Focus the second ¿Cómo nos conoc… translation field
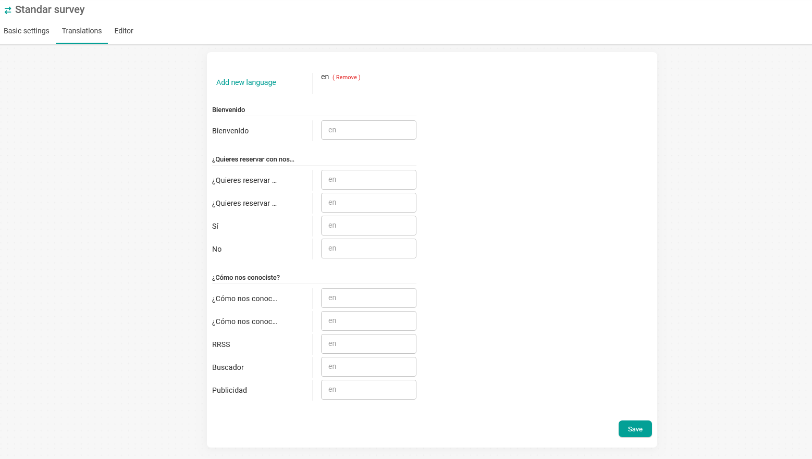The width and height of the screenshot is (812, 459). pos(368,321)
